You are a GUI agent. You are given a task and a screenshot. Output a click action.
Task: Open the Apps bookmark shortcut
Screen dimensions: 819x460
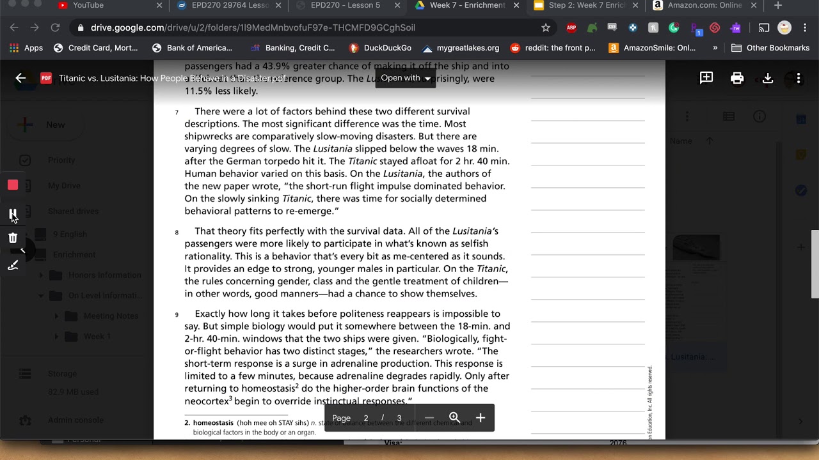(x=26, y=48)
